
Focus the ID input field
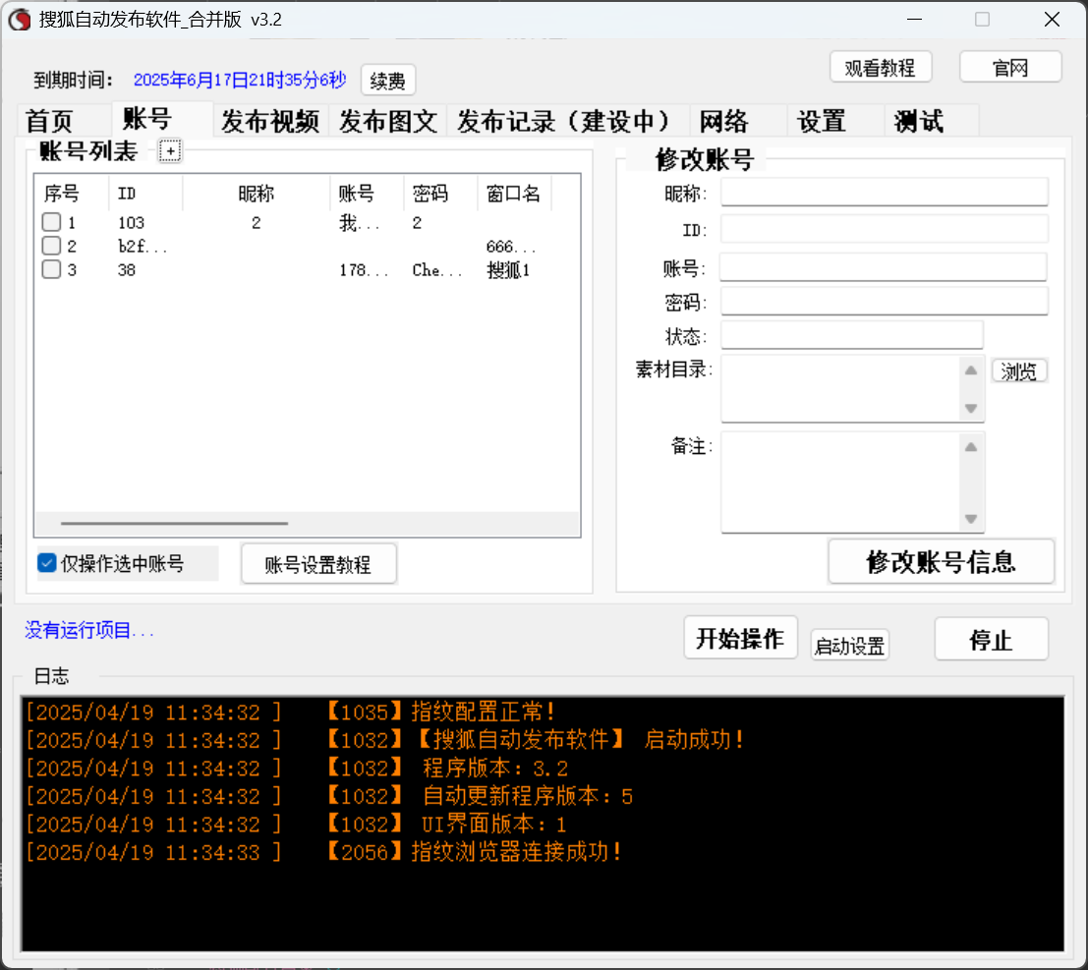(884, 229)
